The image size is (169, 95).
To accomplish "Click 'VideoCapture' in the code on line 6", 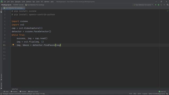I will [x=31, y=28].
